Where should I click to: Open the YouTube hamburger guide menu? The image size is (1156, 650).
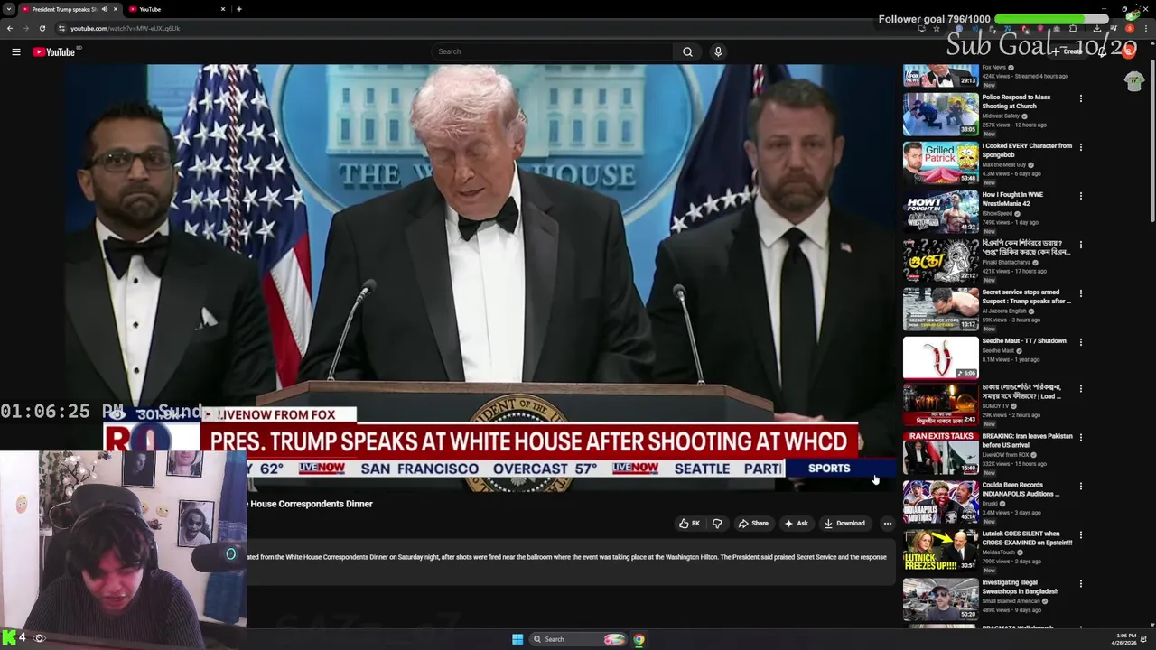tap(15, 52)
